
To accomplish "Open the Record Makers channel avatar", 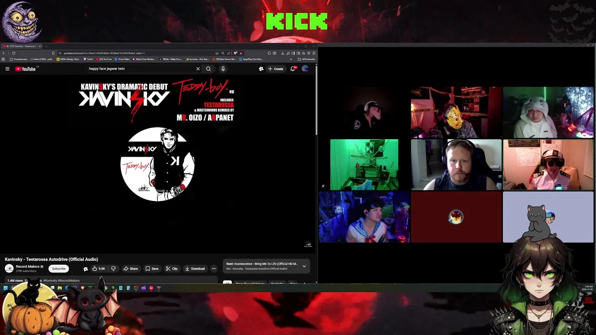I will pyautogui.click(x=9, y=268).
